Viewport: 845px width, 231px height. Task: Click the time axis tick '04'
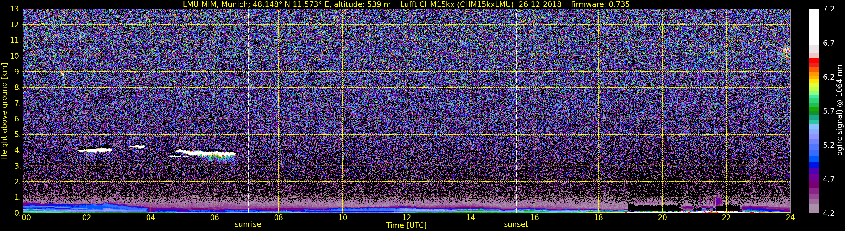tap(151, 218)
